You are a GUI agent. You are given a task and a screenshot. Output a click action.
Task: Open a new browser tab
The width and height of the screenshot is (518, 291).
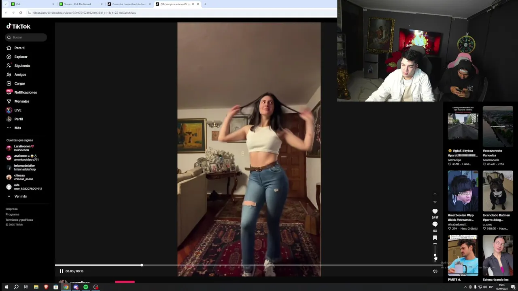[x=205, y=4]
